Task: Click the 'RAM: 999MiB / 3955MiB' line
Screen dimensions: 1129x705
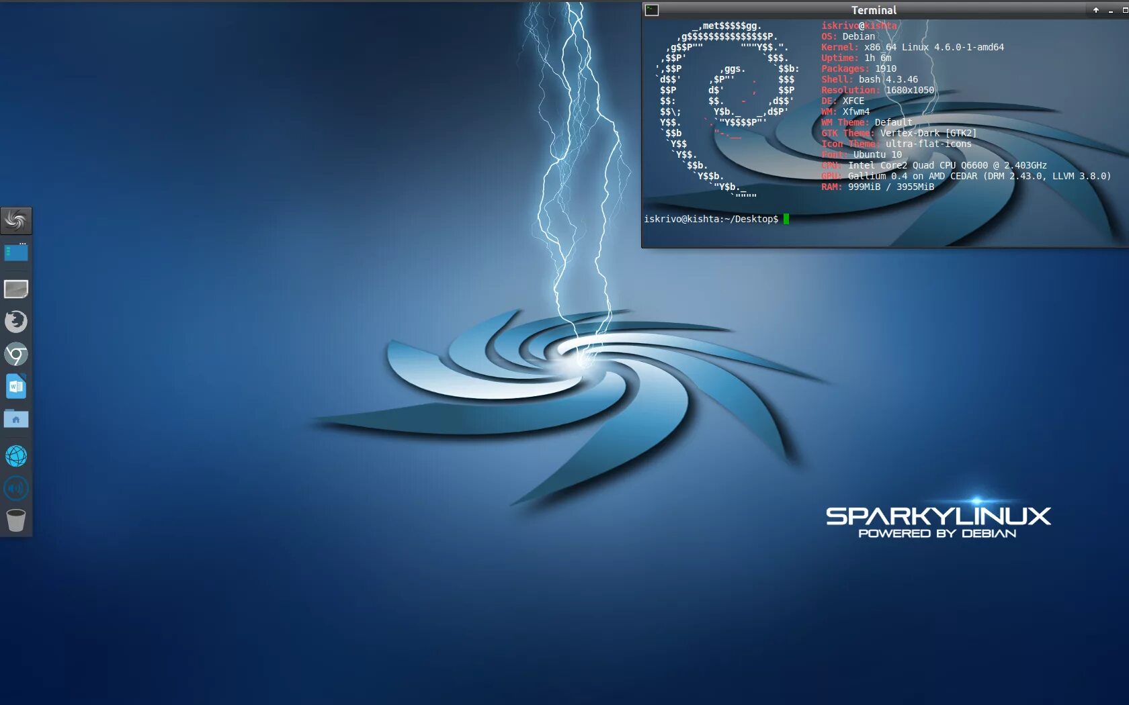Action: (878, 187)
